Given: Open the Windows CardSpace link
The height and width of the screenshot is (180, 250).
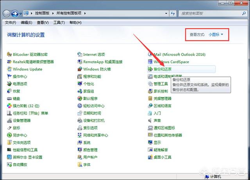Looking at the screenshot, I should point(171,62).
